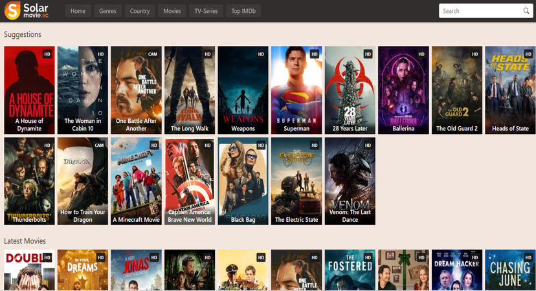This screenshot has height=291, width=536.
Task: Select the Weapons movie poster
Action: (243, 90)
